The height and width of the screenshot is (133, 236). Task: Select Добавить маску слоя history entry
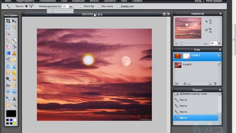click(195, 94)
